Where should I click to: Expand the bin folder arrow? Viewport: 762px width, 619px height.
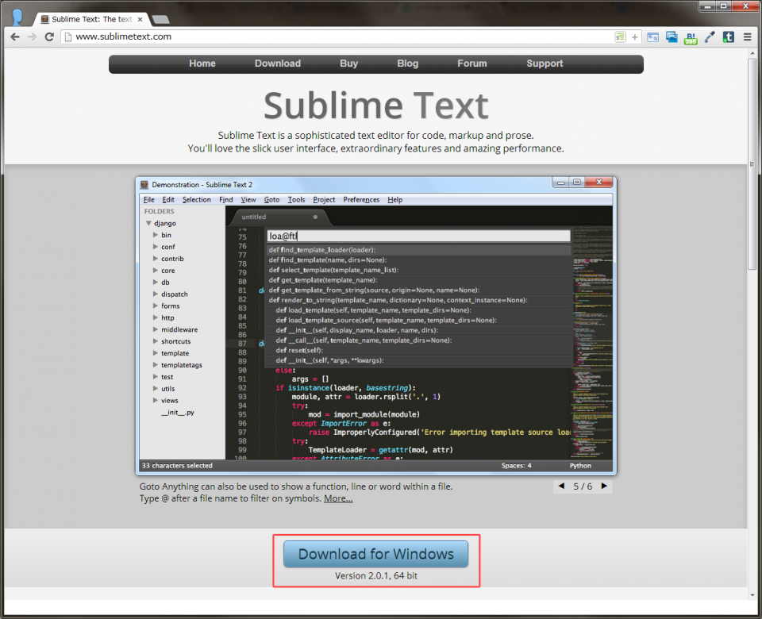(156, 235)
